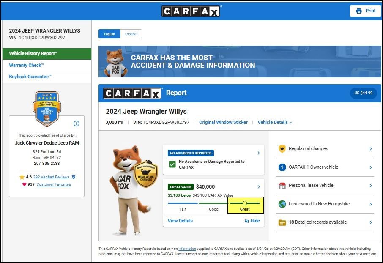Click the value slider circle marker

(244, 203)
